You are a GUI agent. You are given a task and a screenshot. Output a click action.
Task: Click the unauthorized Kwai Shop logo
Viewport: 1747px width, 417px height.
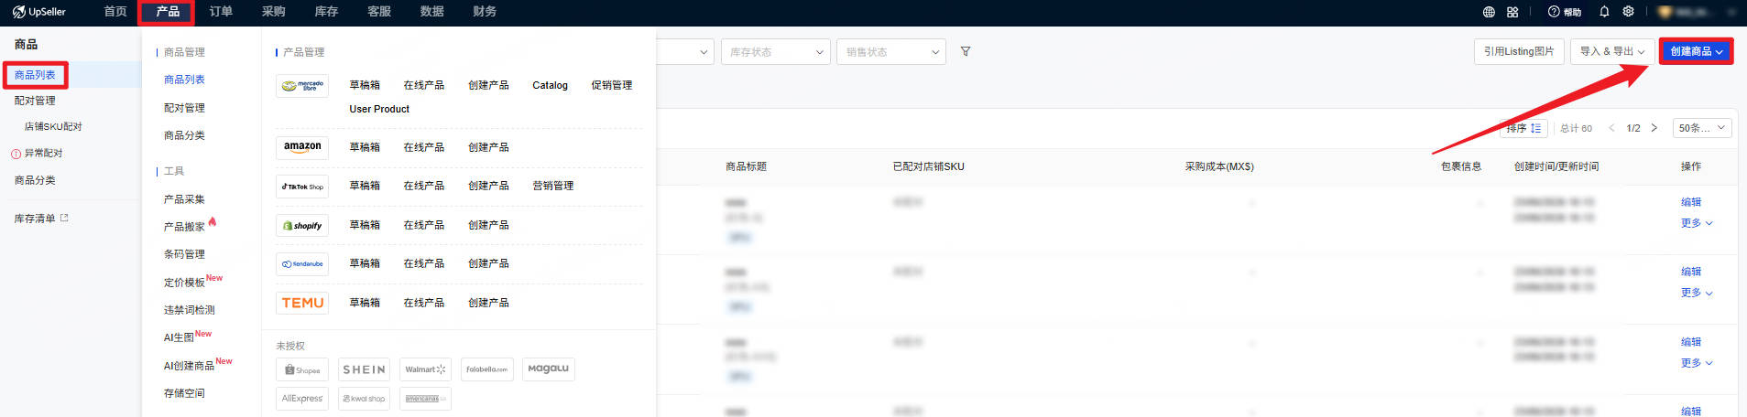click(364, 399)
